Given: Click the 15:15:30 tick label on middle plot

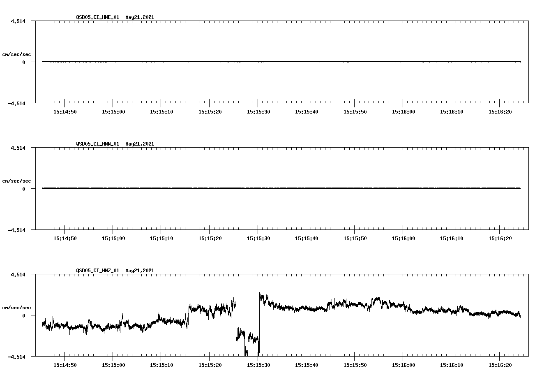Looking at the screenshot, I should (258, 237).
